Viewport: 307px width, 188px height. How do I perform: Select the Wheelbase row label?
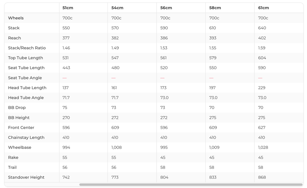(19, 147)
